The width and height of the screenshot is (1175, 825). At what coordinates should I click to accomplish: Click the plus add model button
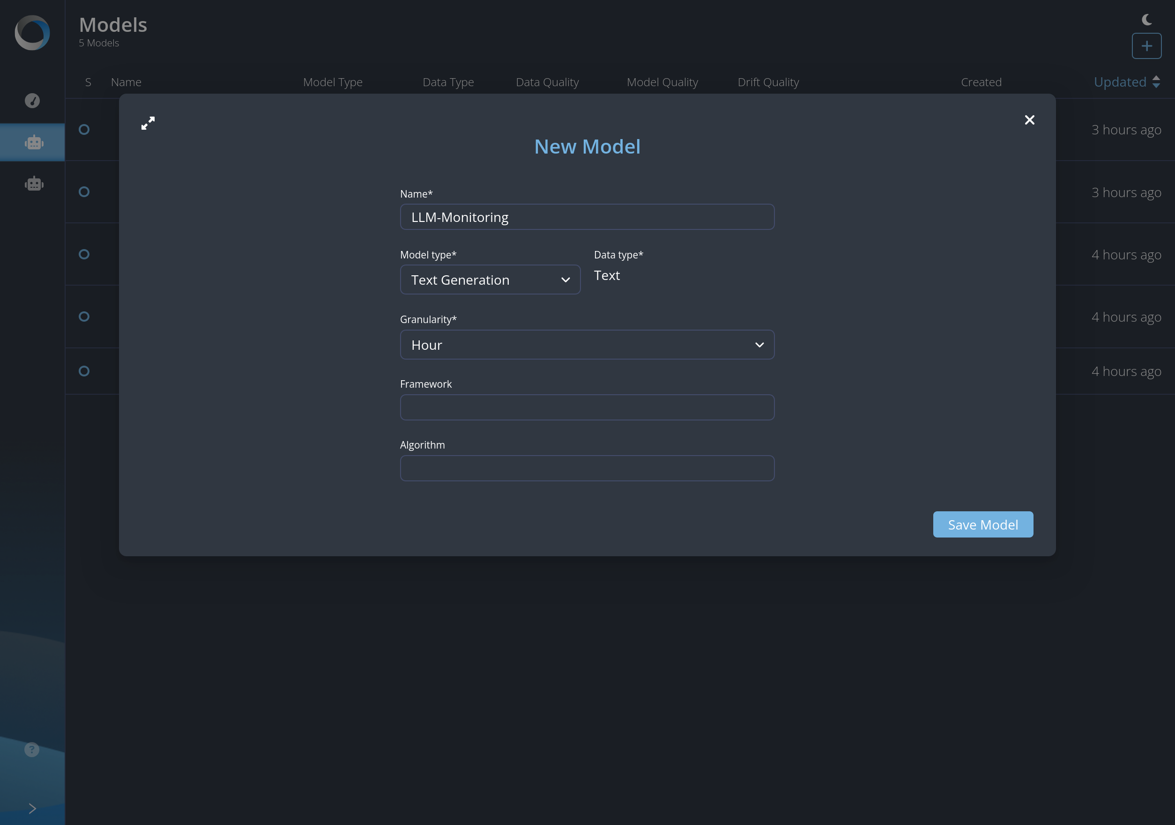pyautogui.click(x=1146, y=46)
